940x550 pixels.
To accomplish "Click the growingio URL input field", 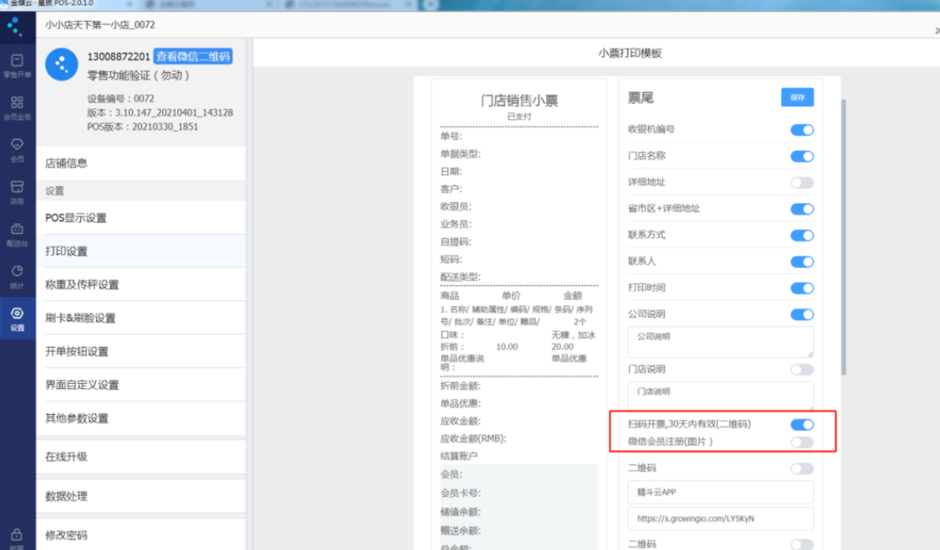I will click(x=721, y=518).
